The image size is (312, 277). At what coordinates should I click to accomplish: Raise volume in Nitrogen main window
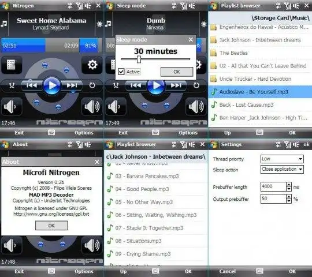point(92,107)
